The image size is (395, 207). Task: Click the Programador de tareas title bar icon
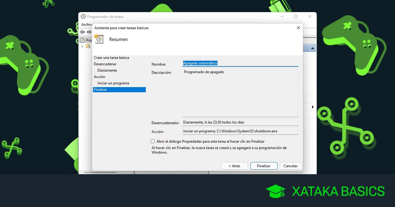[83, 16]
